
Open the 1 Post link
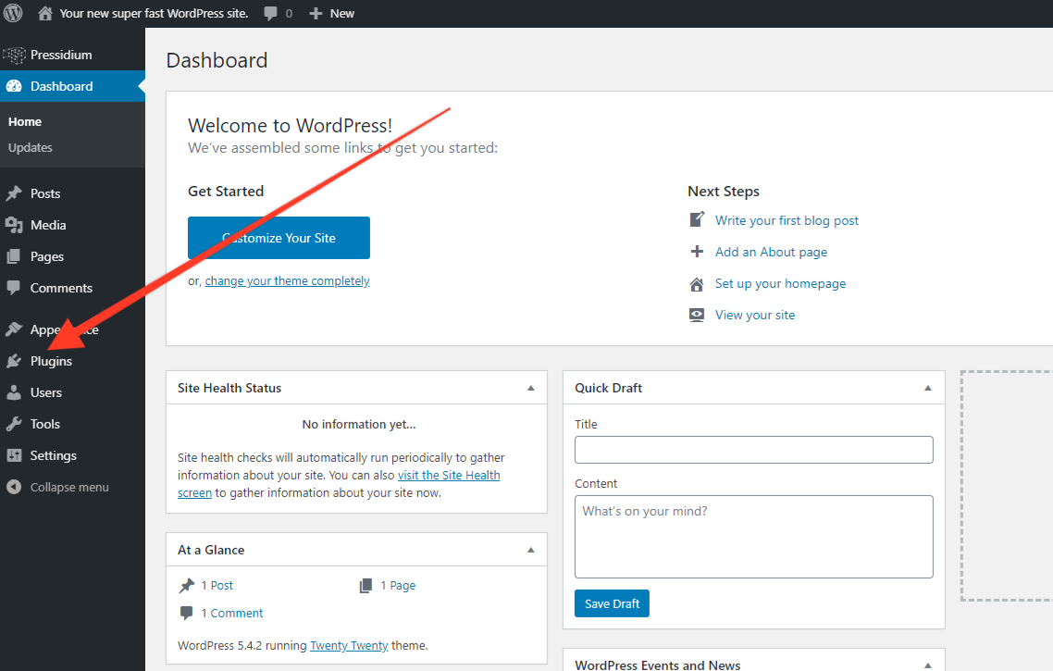(217, 586)
